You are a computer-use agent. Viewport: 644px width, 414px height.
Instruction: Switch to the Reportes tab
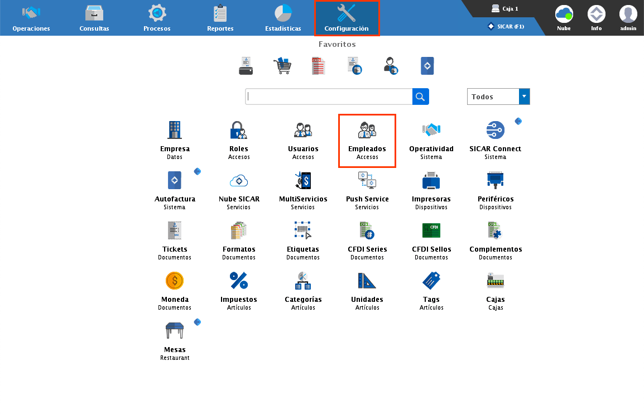click(220, 18)
